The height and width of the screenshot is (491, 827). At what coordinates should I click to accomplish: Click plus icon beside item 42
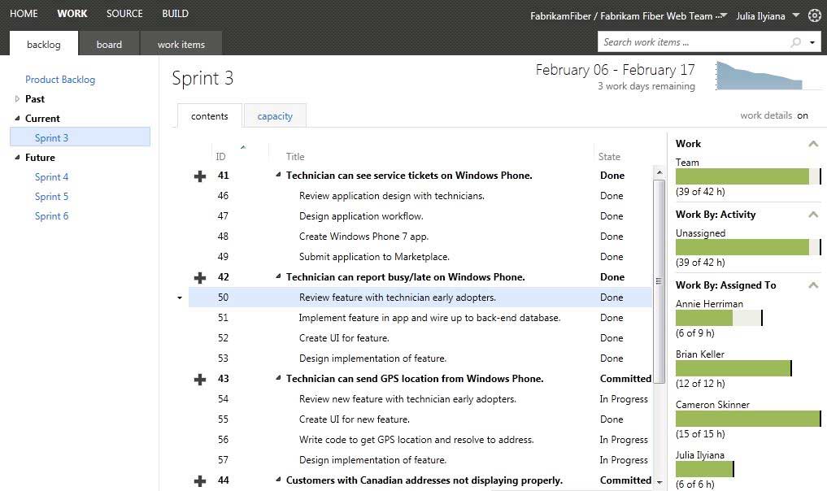click(x=200, y=277)
